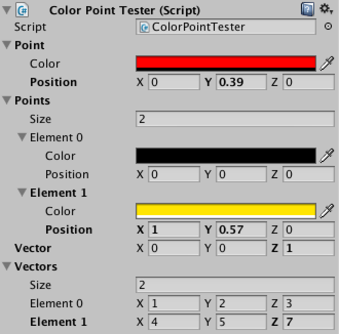Click Point Position Y field showing 0.39
Viewport: 339px width, 334px height.
pos(241,82)
